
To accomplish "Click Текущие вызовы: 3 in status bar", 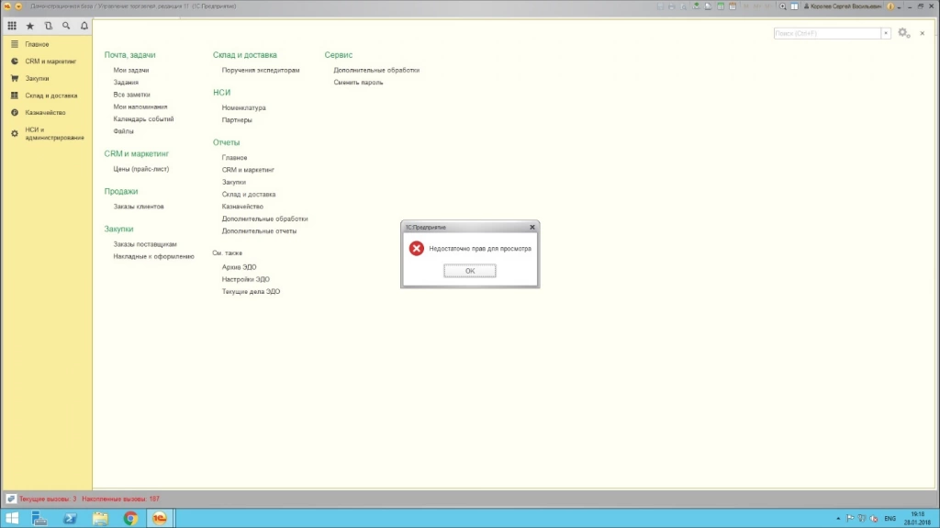I will coord(48,499).
